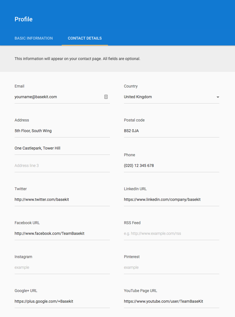Click the Pinterest input field

point(172,267)
